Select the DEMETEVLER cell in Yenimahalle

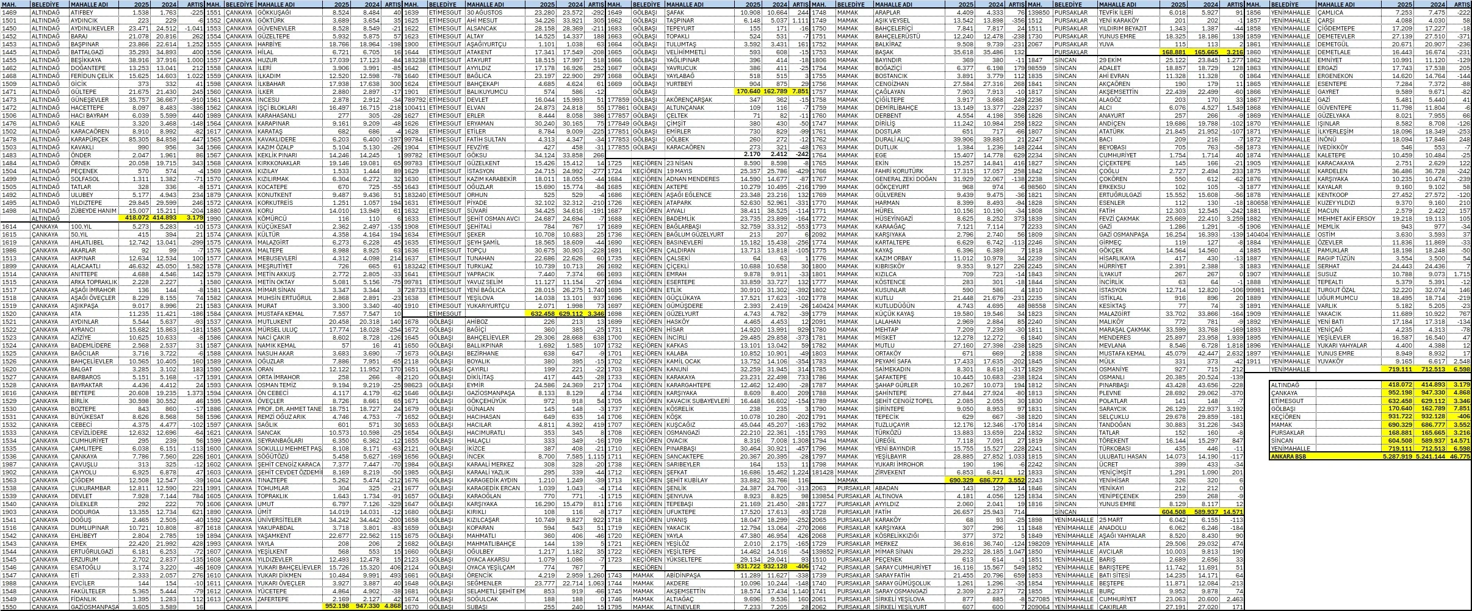point(1308,36)
